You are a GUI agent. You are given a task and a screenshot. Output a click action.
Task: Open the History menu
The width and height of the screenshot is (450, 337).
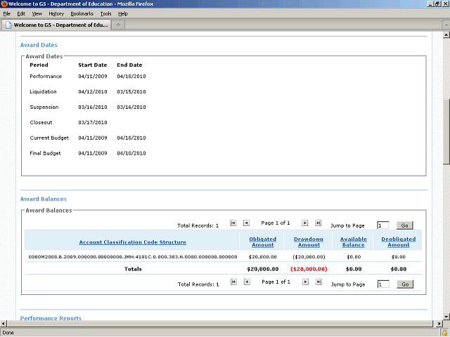click(x=56, y=13)
